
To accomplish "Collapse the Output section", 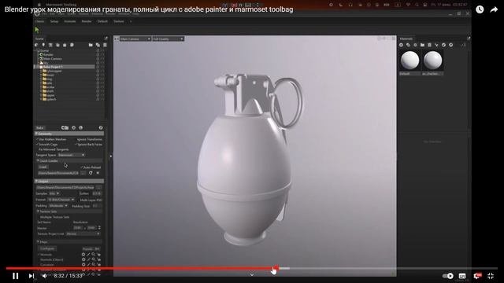I will [37, 182].
